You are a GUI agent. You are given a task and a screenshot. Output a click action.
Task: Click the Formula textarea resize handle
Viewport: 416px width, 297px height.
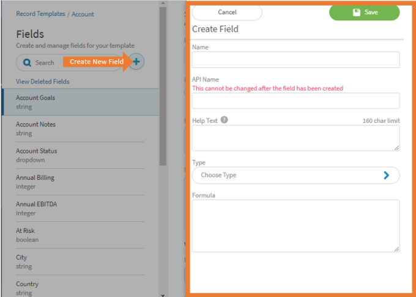tap(396, 249)
